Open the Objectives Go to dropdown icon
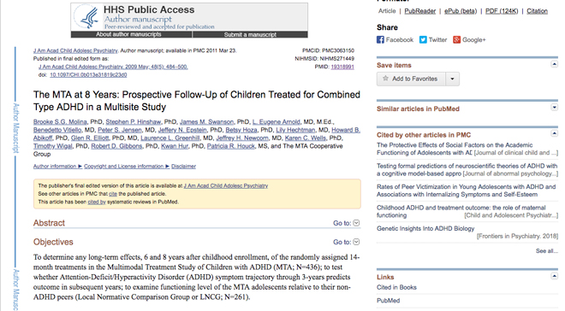The height and width of the screenshot is (311, 565). [356, 242]
